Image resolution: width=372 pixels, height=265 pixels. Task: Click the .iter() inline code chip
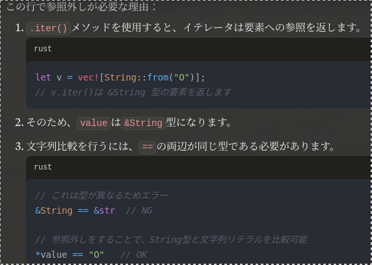(48, 29)
